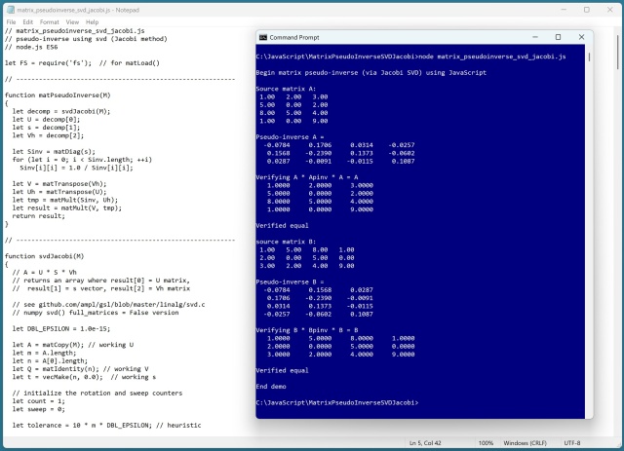Maximize the Command Prompt window
This screenshot has height=451, width=624.
pyautogui.click(x=558, y=37)
